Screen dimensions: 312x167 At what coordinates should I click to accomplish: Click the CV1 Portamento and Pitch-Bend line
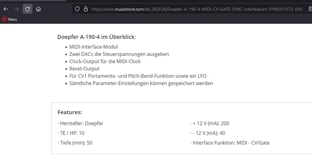point(138,76)
